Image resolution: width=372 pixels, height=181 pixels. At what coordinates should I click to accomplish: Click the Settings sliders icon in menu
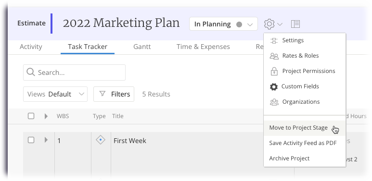274,40
